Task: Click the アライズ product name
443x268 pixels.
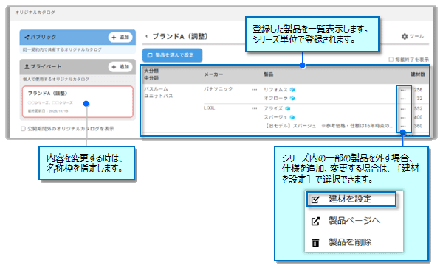Action: tap(273, 108)
